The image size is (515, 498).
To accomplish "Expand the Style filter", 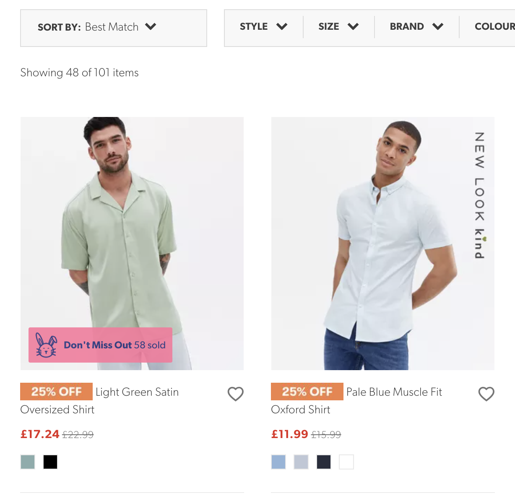I will click(263, 27).
